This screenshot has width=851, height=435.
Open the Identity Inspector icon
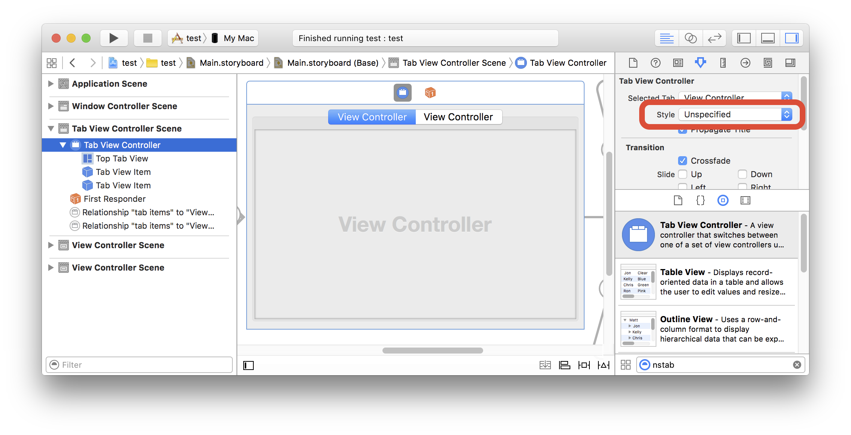click(677, 62)
